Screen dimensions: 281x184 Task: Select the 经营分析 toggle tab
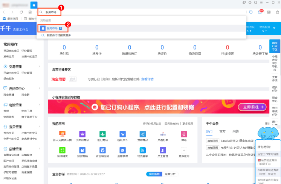point(170,174)
